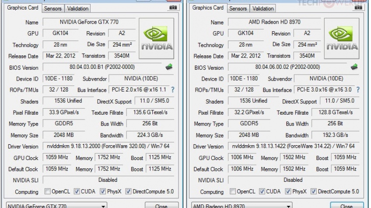Switch to Validation tab in HD 8970 window

click(x=263, y=8)
